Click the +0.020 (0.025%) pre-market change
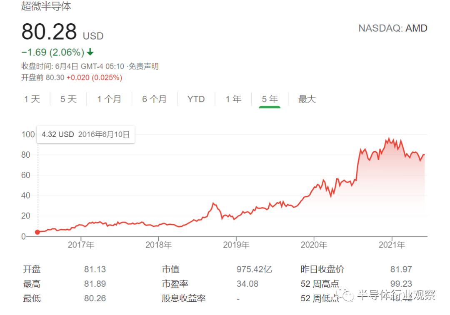The height and width of the screenshot is (315, 450). (x=95, y=78)
